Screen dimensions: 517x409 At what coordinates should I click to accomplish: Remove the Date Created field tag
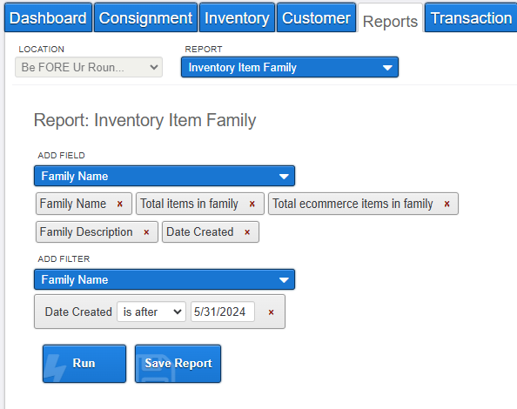[x=247, y=232]
